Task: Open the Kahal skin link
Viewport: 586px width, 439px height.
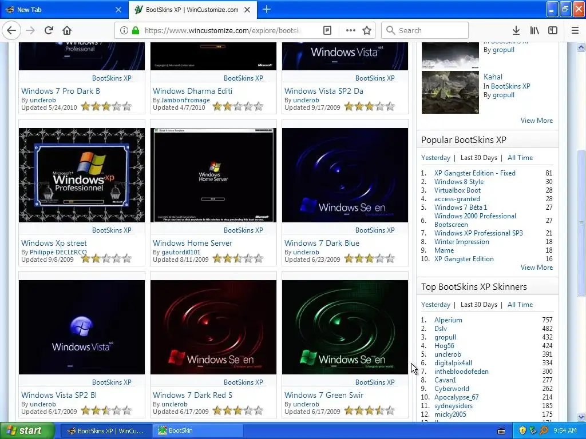Action: click(x=493, y=77)
